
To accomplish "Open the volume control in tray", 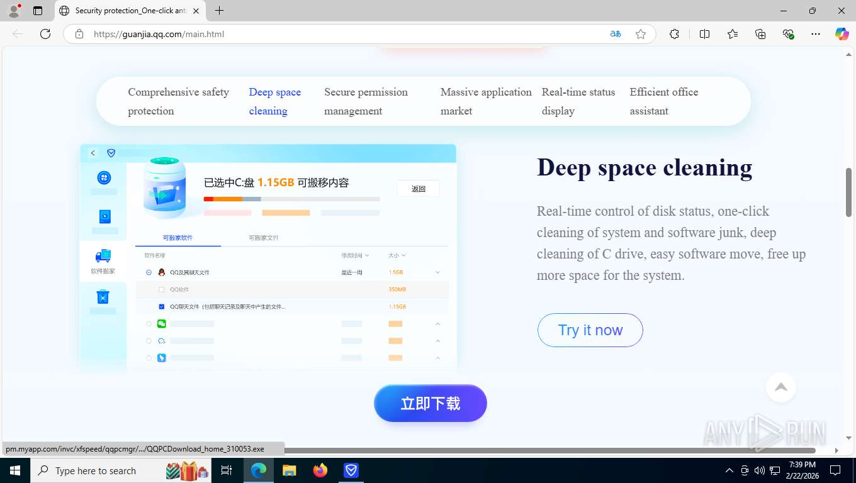I will coord(759,470).
